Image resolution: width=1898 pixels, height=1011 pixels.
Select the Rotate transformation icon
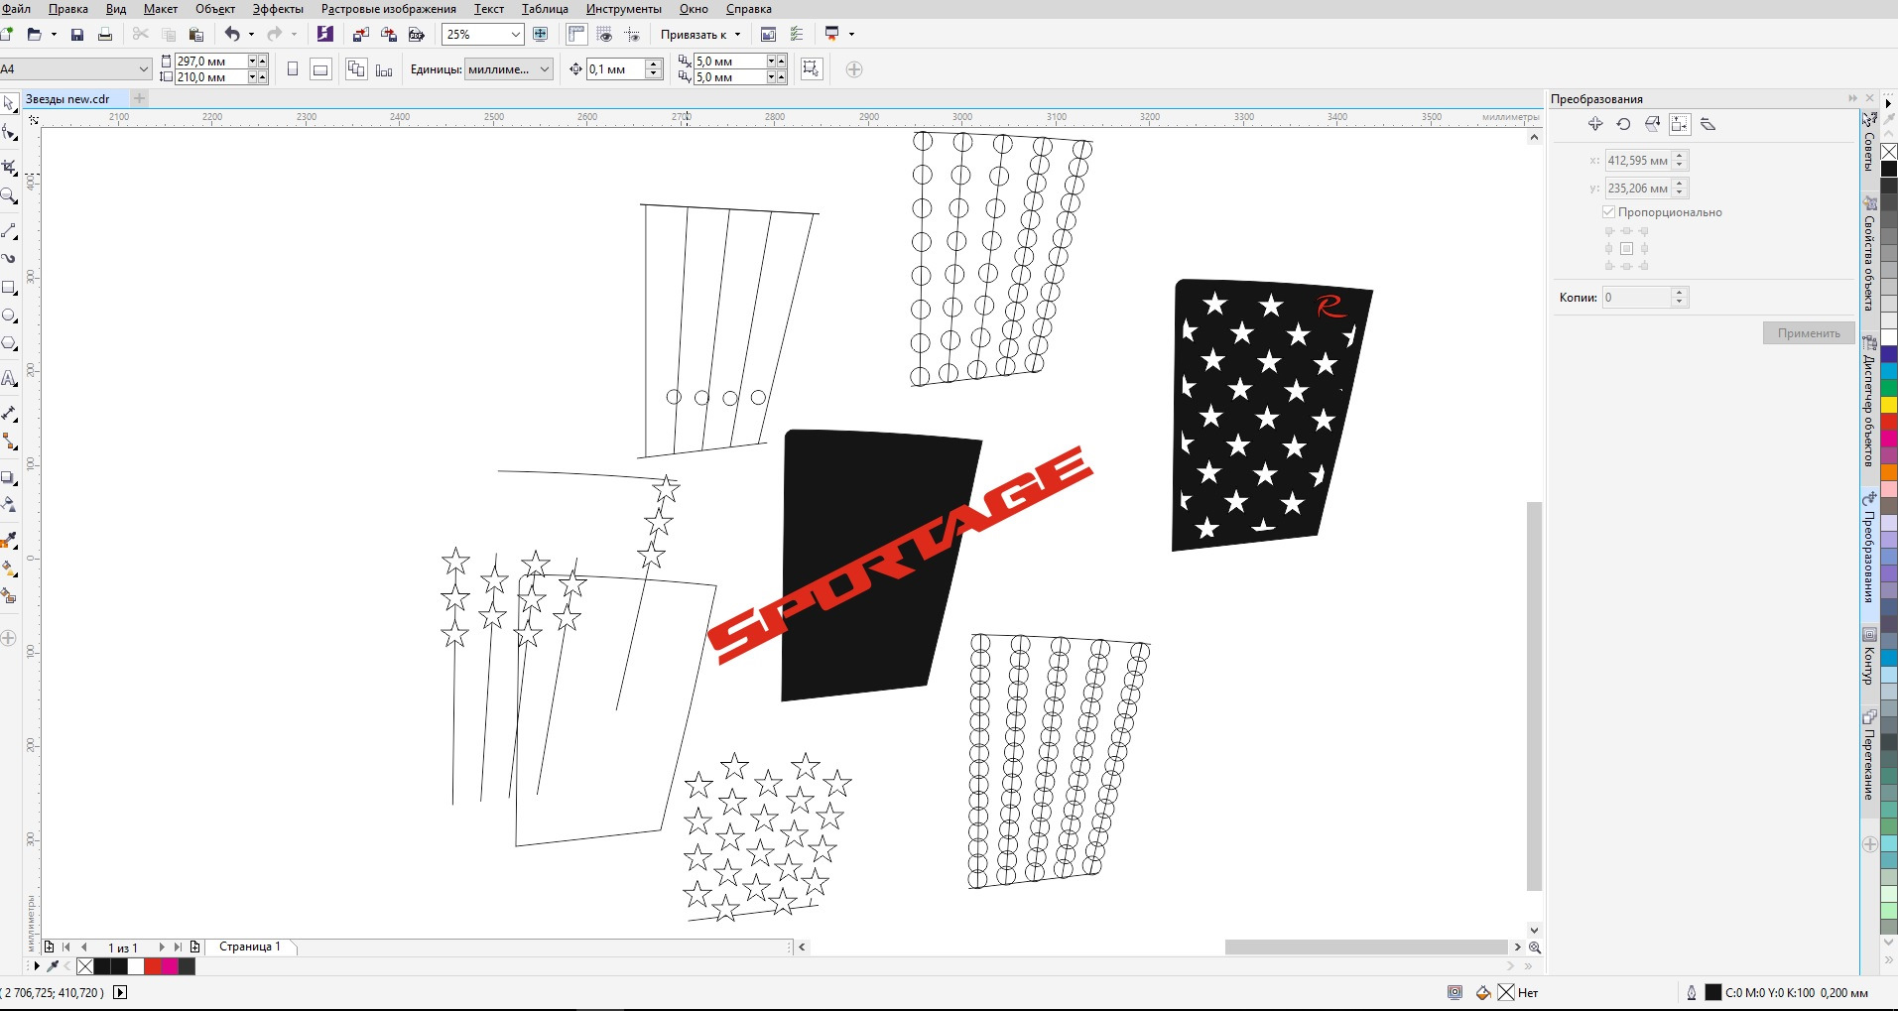tap(1623, 124)
